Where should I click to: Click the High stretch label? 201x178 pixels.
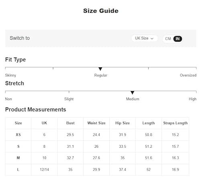click(x=193, y=99)
